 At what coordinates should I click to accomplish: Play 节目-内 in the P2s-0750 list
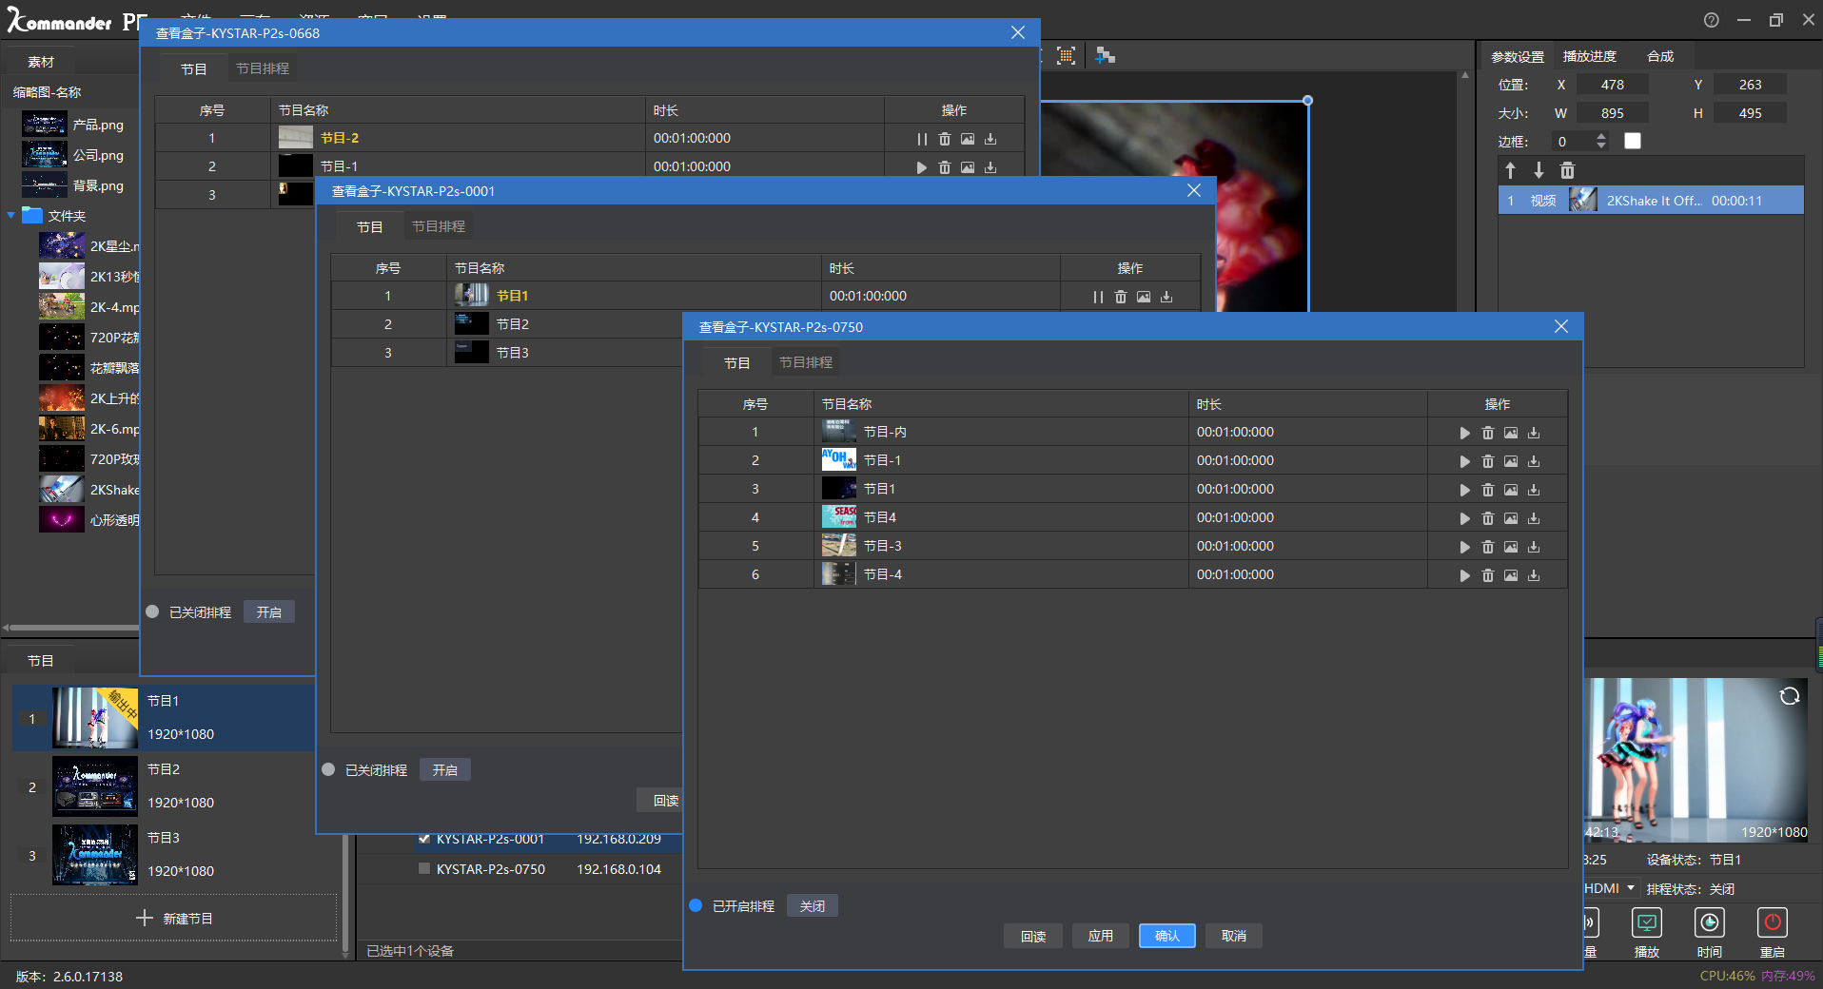coord(1464,433)
